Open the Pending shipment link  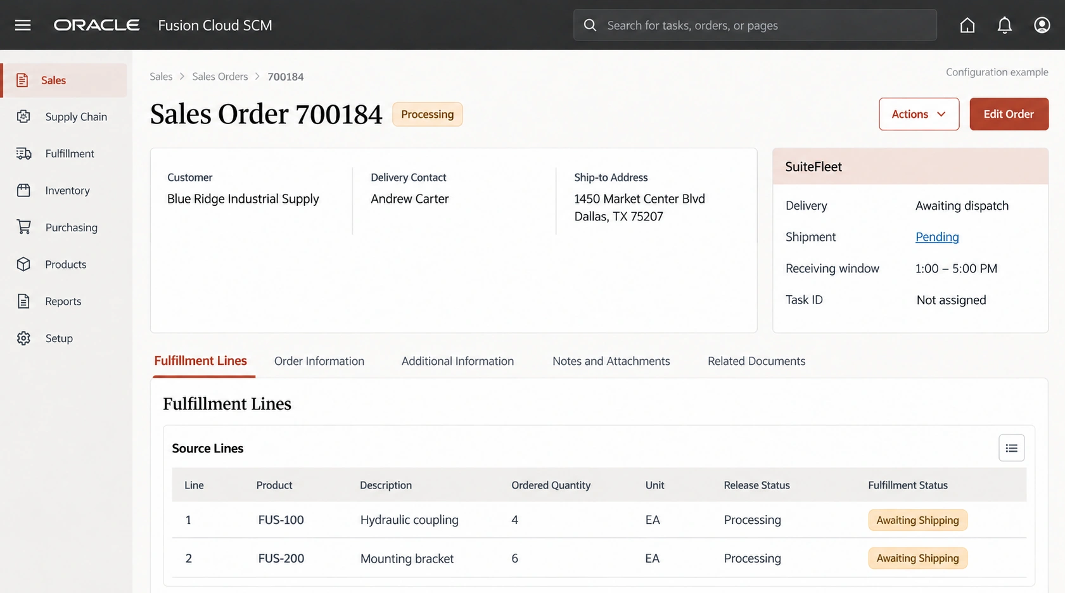coord(937,237)
